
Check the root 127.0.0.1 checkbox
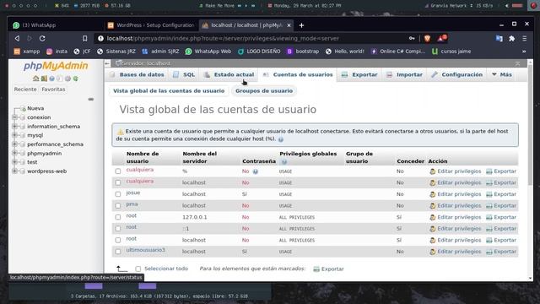pos(118,217)
